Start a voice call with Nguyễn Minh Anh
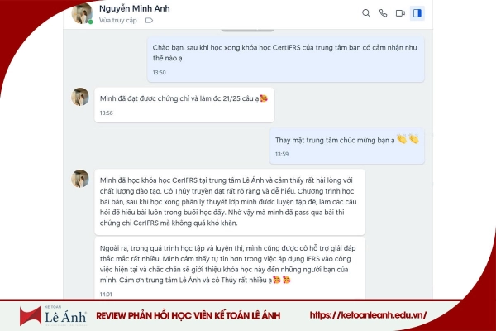Image resolution: width=496 pixels, height=331 pixels. point(383,13)
